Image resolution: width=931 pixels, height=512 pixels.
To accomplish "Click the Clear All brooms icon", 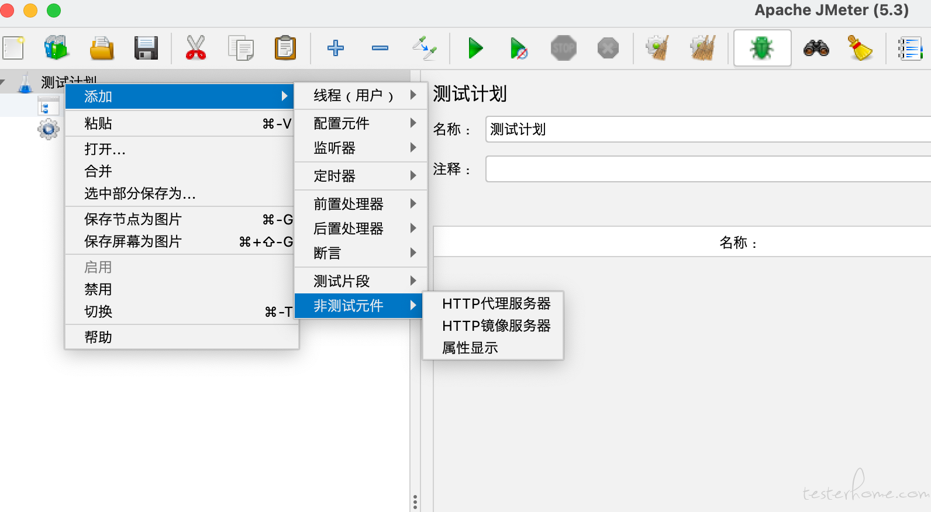I will point(703,48).
